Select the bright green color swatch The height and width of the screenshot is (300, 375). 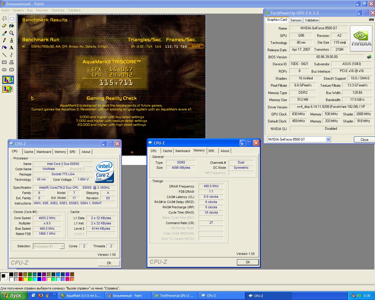tap(30, 279)
